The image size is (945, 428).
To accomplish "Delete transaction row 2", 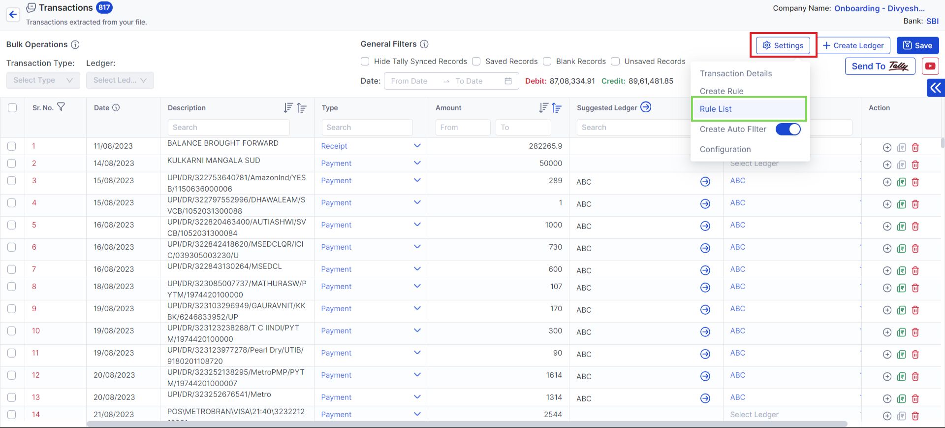I will [x=915, y=165].
